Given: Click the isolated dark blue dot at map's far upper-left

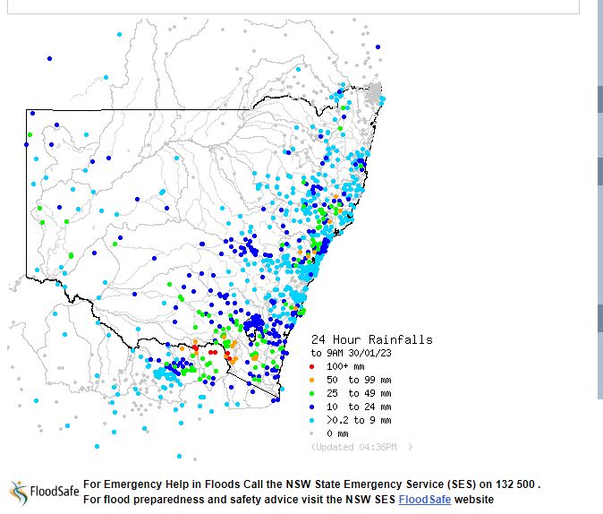Looking at the screenshot, I should 49,59.
